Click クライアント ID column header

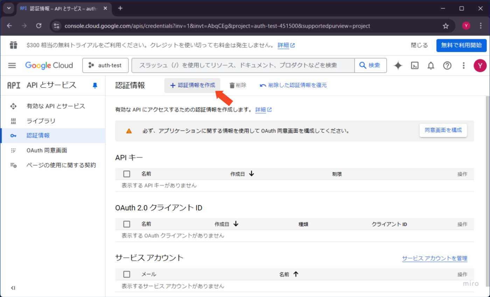[x=389, y=224]
